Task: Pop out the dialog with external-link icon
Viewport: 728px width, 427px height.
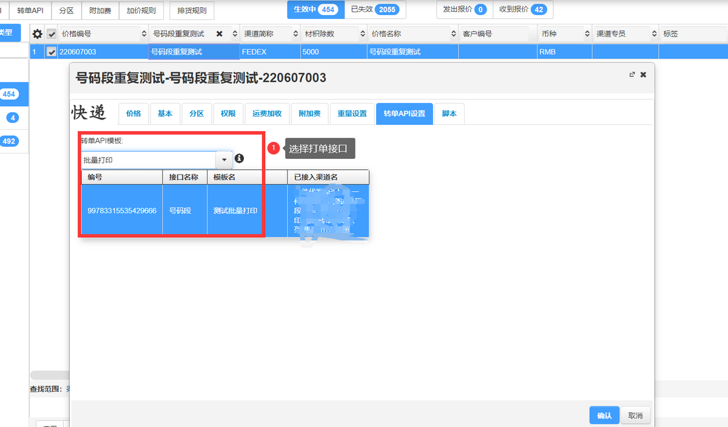Action: [632, 75]
